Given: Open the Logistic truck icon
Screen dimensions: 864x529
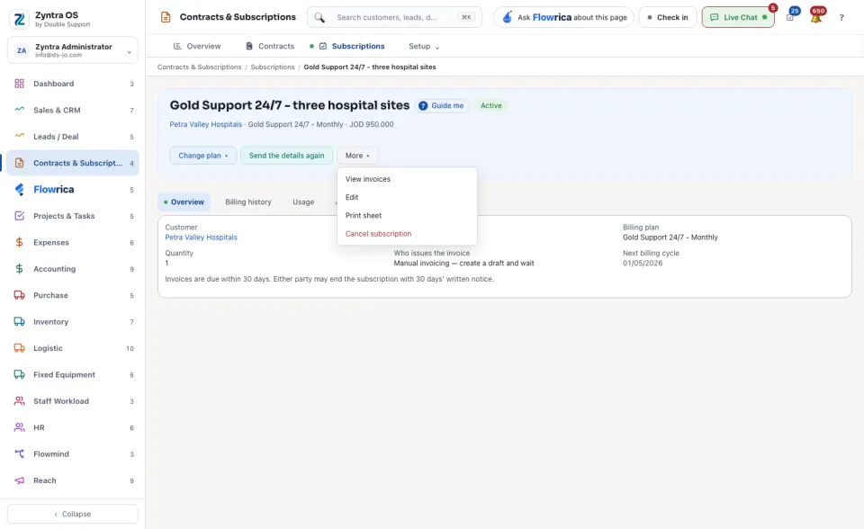Looking at the screenshot, I should click(x=19, y=348).
